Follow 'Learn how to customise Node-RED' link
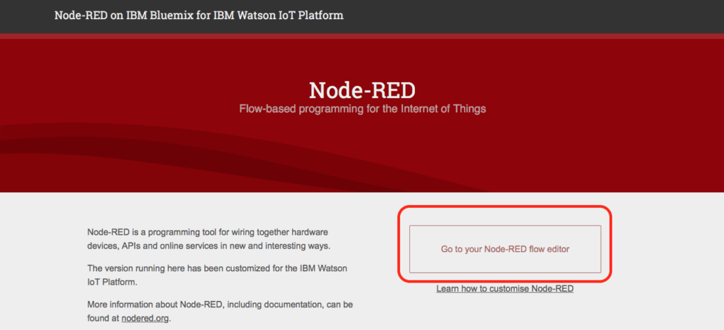The width and height of the screenshot is (724, 330). (505, 289)
